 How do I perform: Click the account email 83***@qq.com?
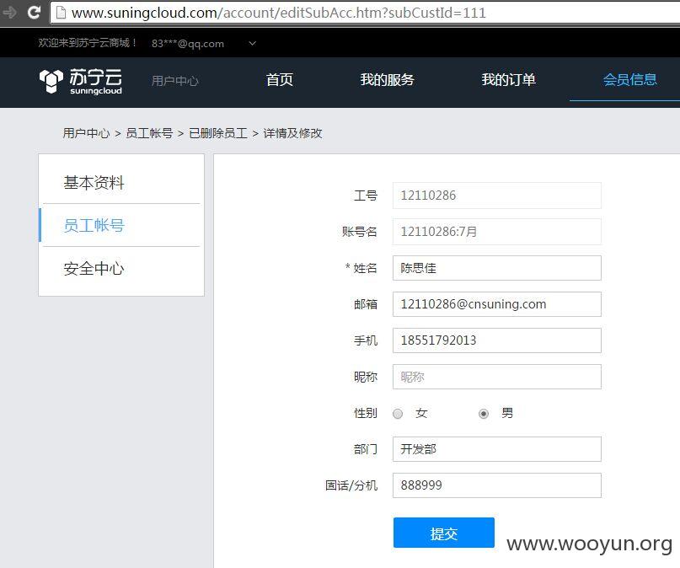coord(188,44)
